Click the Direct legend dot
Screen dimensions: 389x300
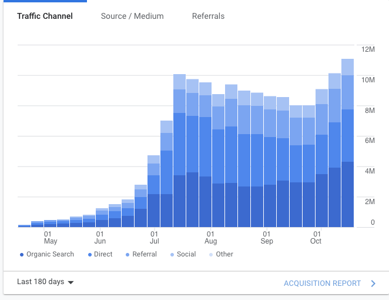click(x=90, y=255)
